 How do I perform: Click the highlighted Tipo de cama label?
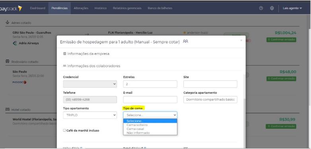pyautogui.click(x=133, y=108)
